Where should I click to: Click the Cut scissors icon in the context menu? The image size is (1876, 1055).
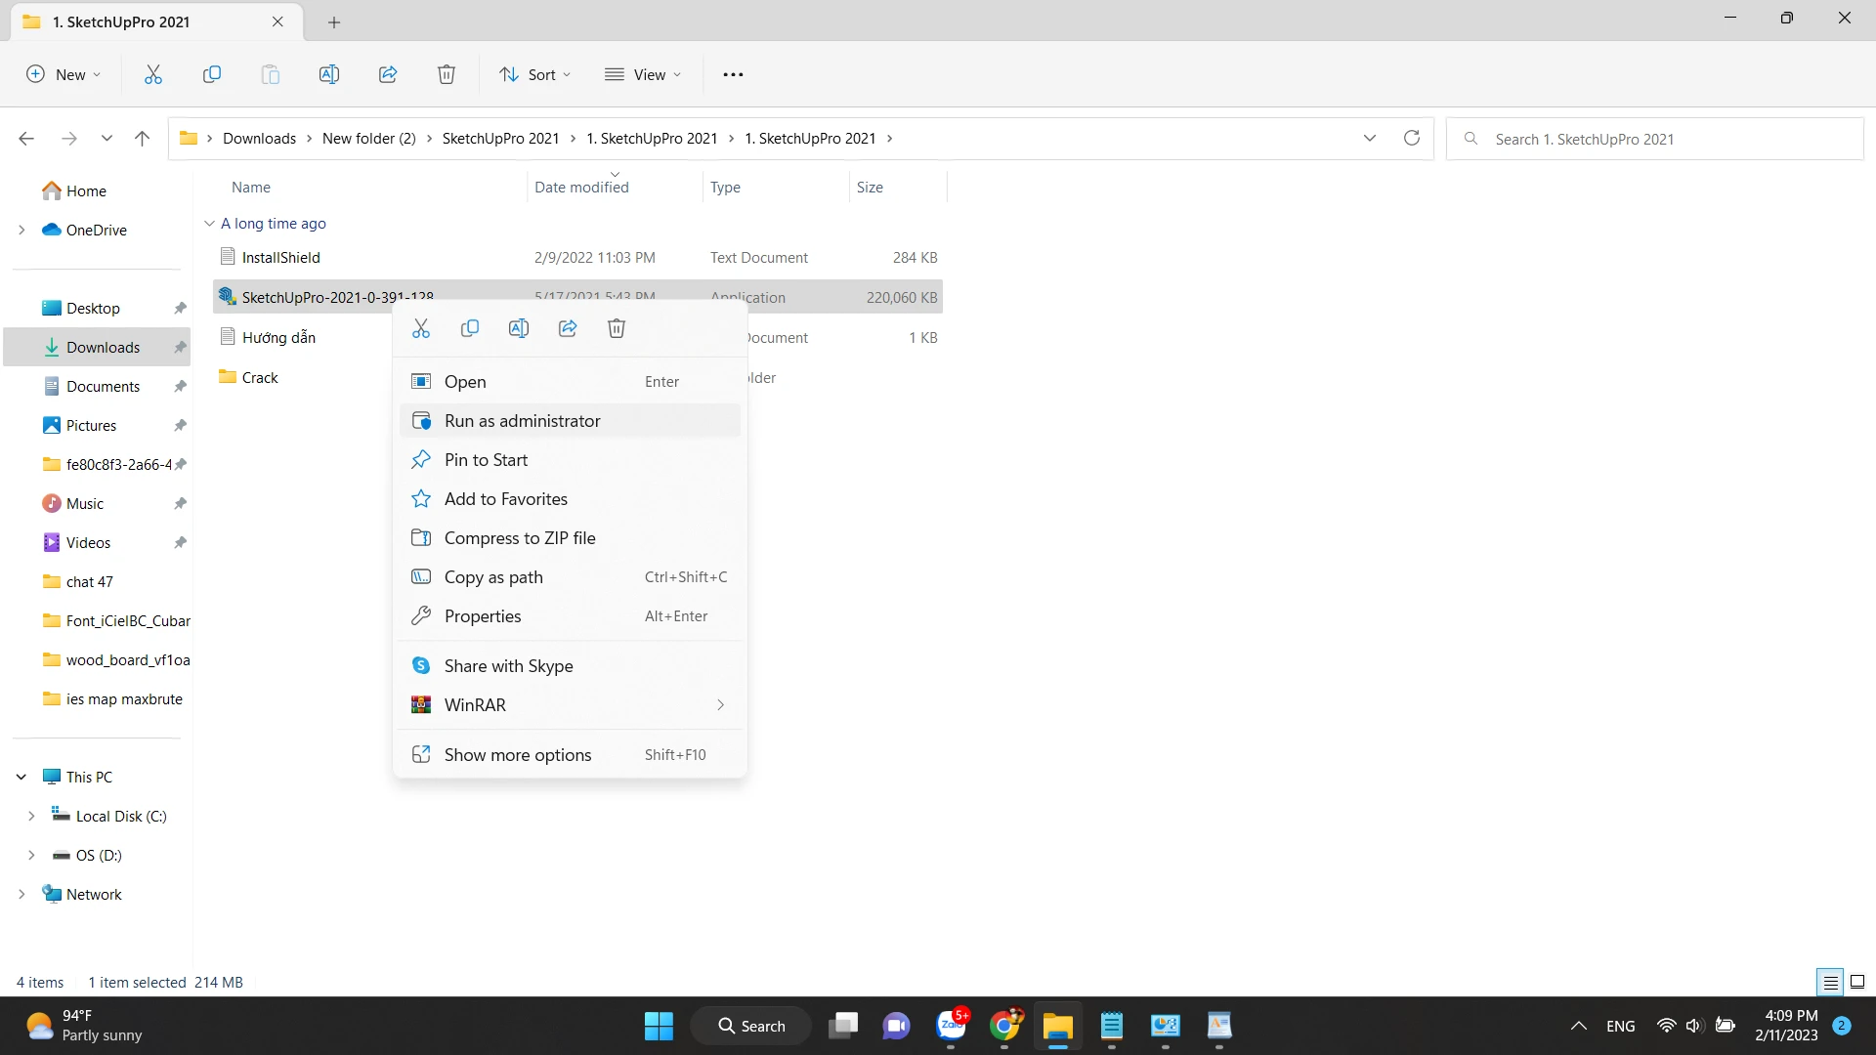click(421, 328)
